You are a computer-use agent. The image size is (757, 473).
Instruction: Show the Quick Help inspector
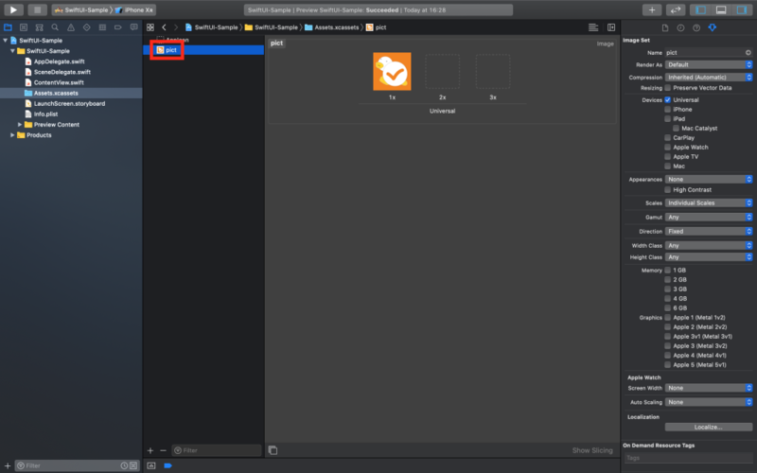[696, 28]
